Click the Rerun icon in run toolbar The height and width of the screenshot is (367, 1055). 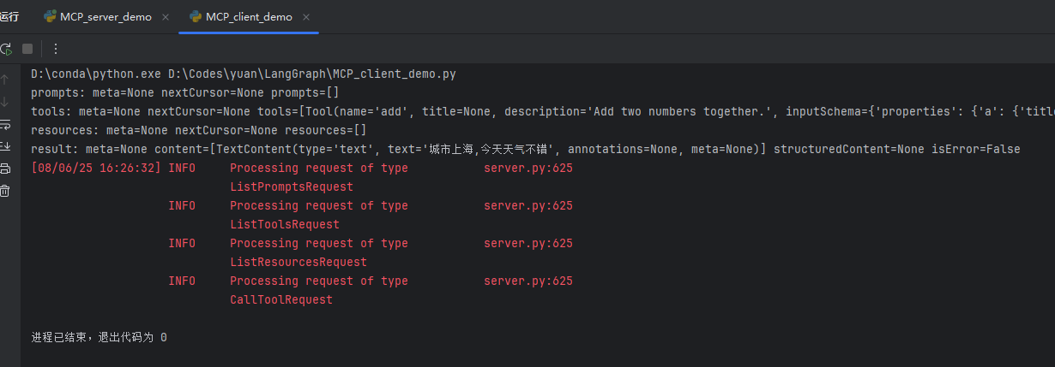click(6, 49)
